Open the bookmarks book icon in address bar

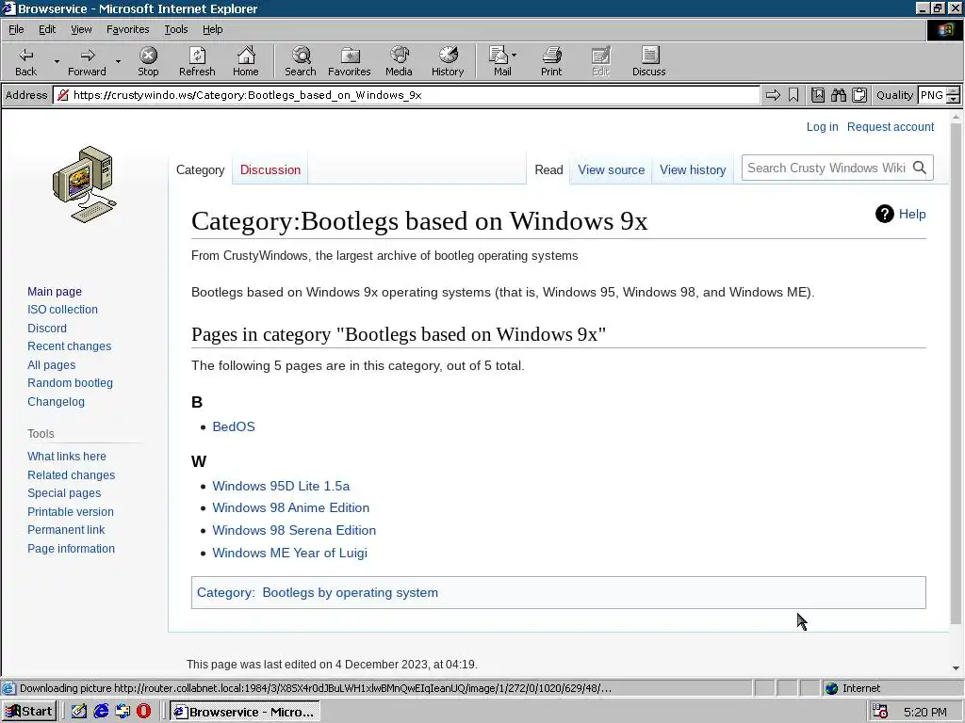pyautogui.click(x=818, y=95)
